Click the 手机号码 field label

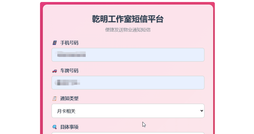click(69, 43)
